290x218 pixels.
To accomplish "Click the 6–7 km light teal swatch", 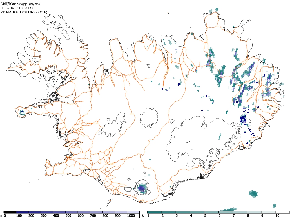I will coord(226,212).
